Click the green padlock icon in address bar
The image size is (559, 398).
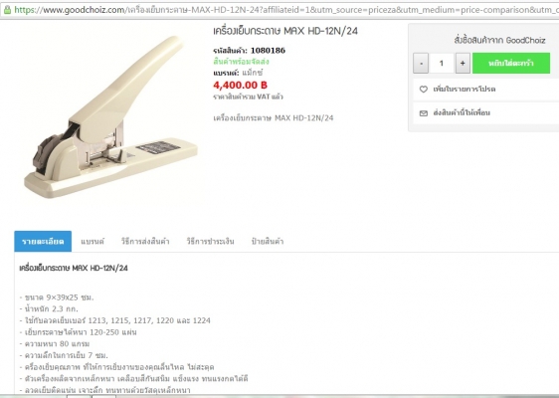click(x=7, y=10)
